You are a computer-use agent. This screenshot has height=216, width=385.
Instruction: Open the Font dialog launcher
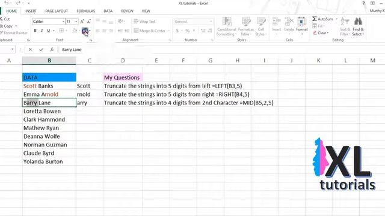click(x=91, y=40)
